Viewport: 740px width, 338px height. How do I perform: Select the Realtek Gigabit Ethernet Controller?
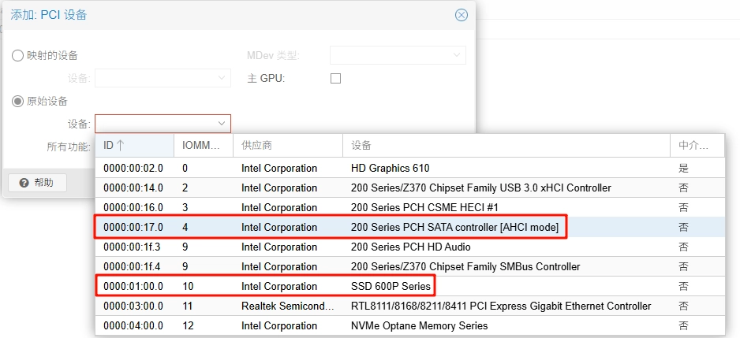point(500,306)
